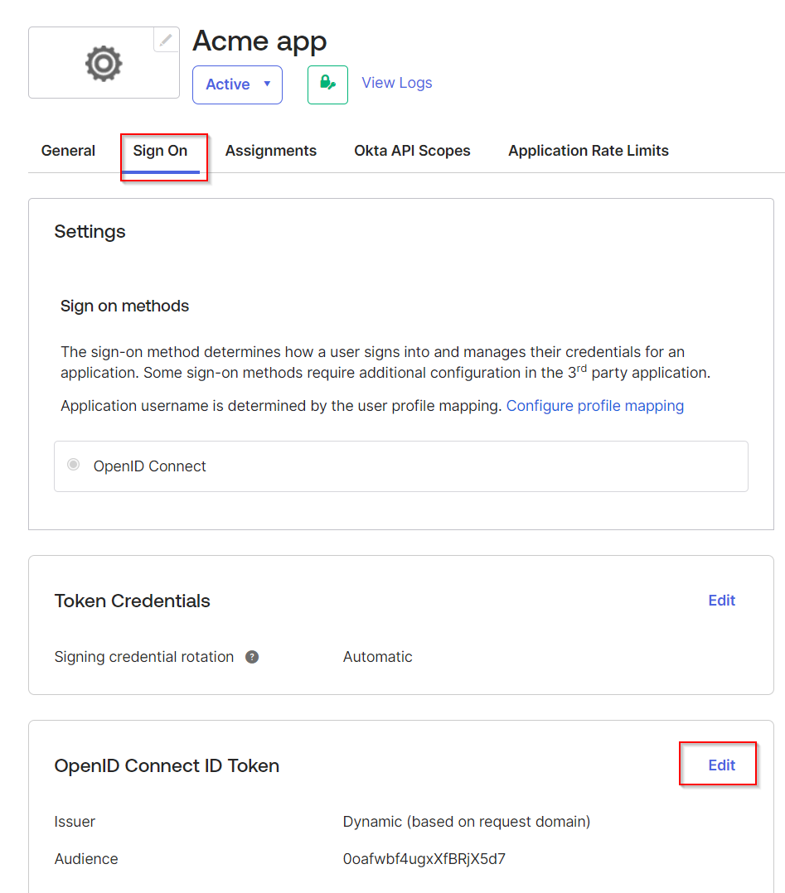Open the View Logs link
Screen dimensions: 785x893
point(397,83)
